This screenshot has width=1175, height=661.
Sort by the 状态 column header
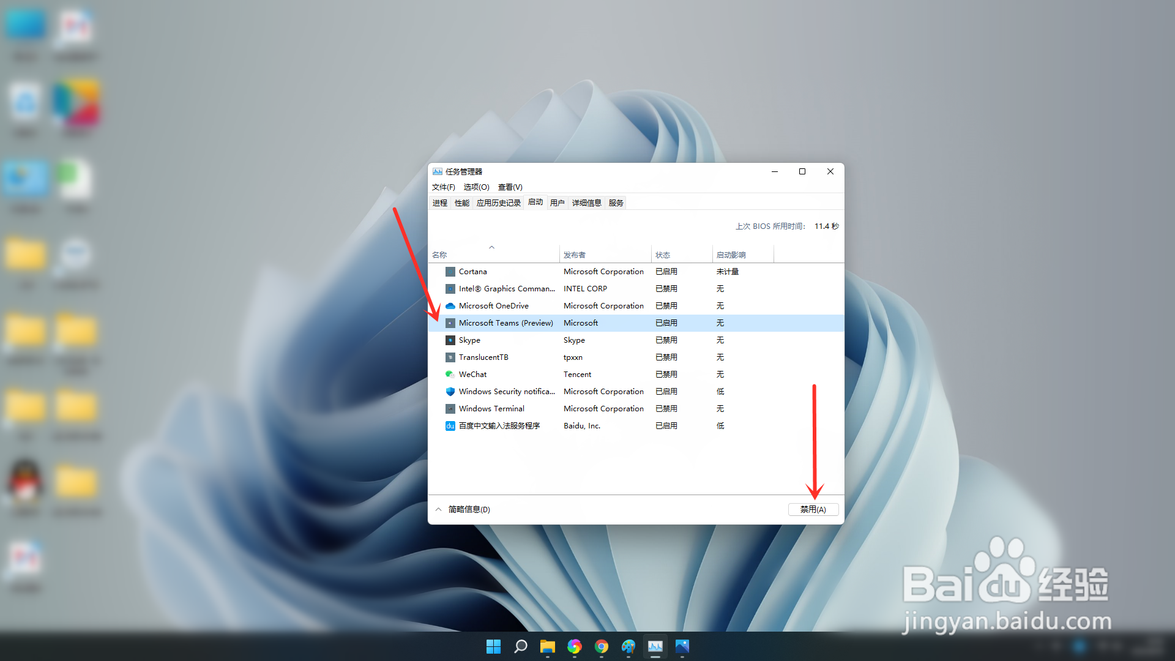[x=682, y=255]
